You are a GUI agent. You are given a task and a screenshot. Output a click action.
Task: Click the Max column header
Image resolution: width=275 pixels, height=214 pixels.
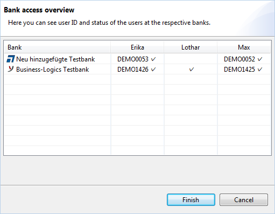244,47
